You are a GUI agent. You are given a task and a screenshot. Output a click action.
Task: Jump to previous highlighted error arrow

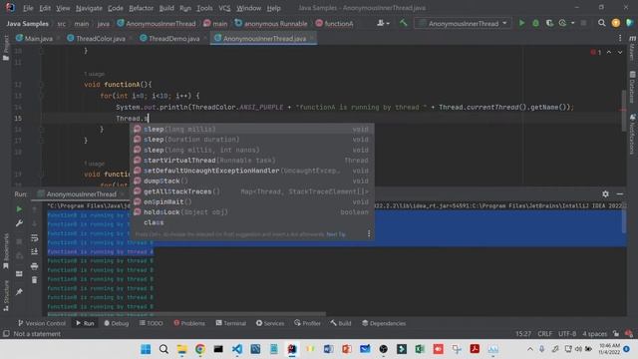[609, 52]
